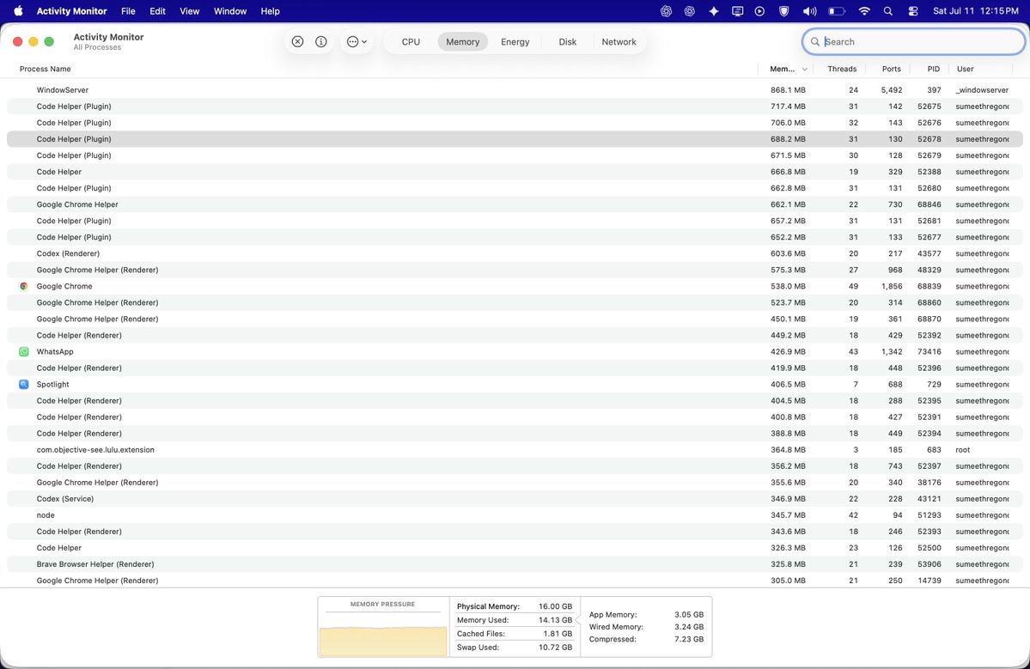Image resolution: width=1030 pixels, height=669 pixels.
Task: Open Spotlight search in menu bar
Action: click(x=888, y=11)
